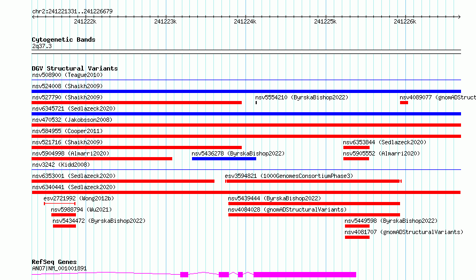Viewport: 476px width, 280px height.
Task: Open nsv6340441 (Sedlazeck2020) label
Action: (74, 187)
